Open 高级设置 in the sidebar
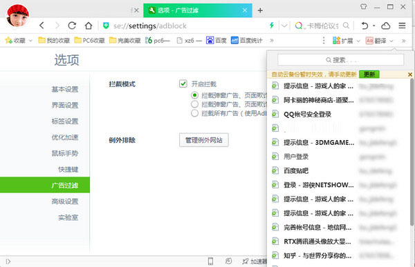Screen dimensions: 415x267 pos(65,201)
